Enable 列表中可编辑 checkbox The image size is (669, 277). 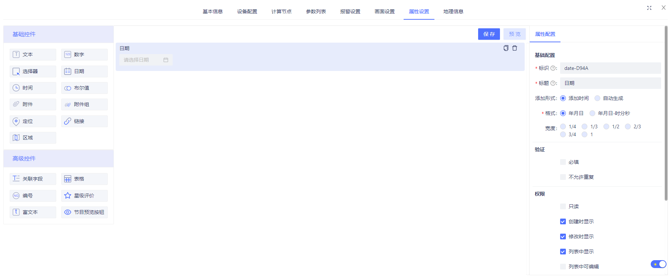pyautogui.click(x=563, y=267)
